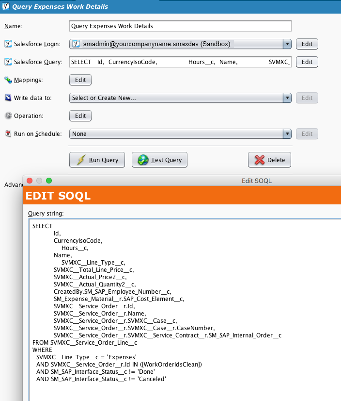This screenshot has height=401, width=341.
Task: Click Edit next to Mappings
Action: [x=80, y=80]
